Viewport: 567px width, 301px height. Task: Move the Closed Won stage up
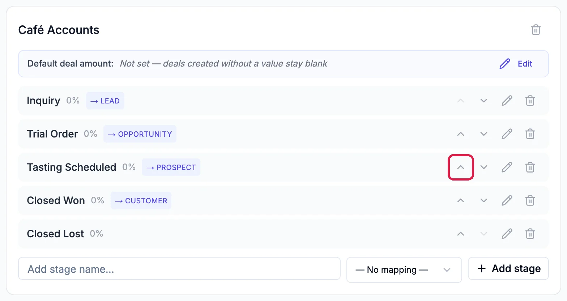click(461, 200)
